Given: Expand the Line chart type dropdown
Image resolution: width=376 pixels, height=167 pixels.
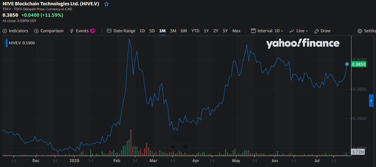Looking at the screenshot, I should coord(298,31).
